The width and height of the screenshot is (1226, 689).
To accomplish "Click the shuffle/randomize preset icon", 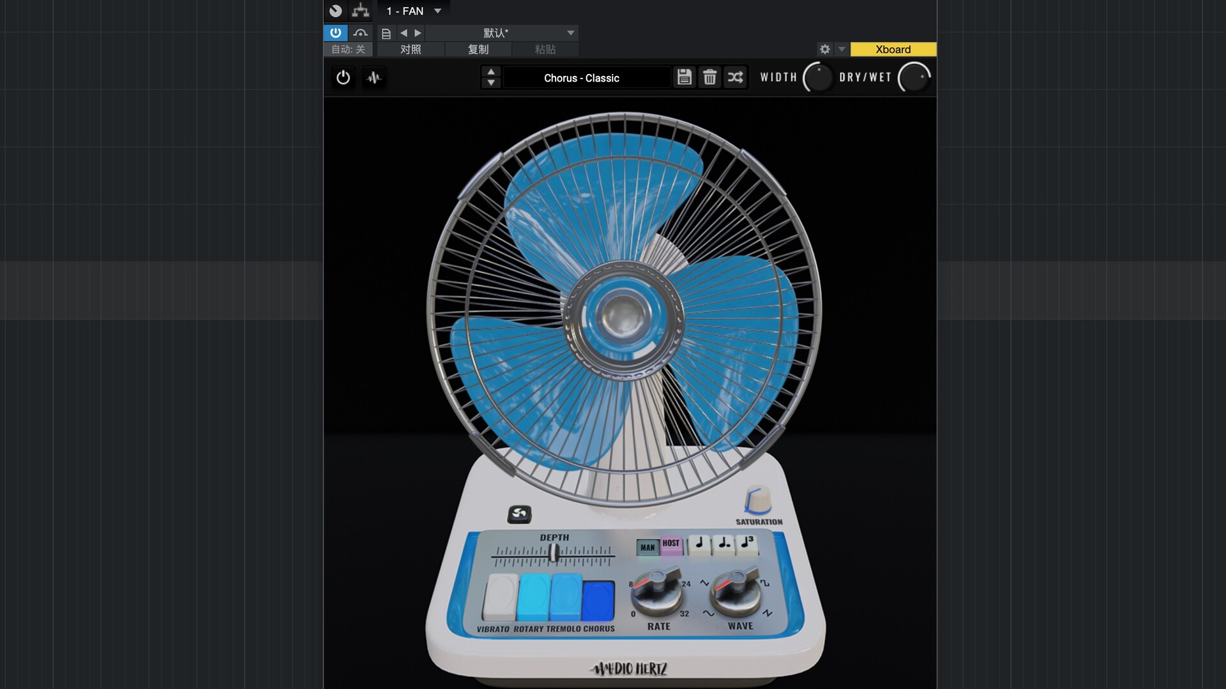I will (735, 77).
